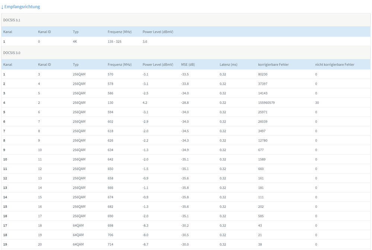Click the frequency value 650

(x=111, y=169)
